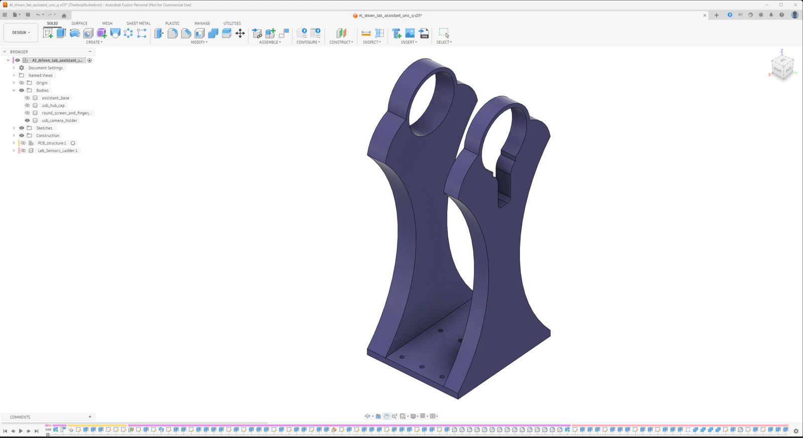
Task: Switch to the SURFACE tab
Action: pos(79,23)
